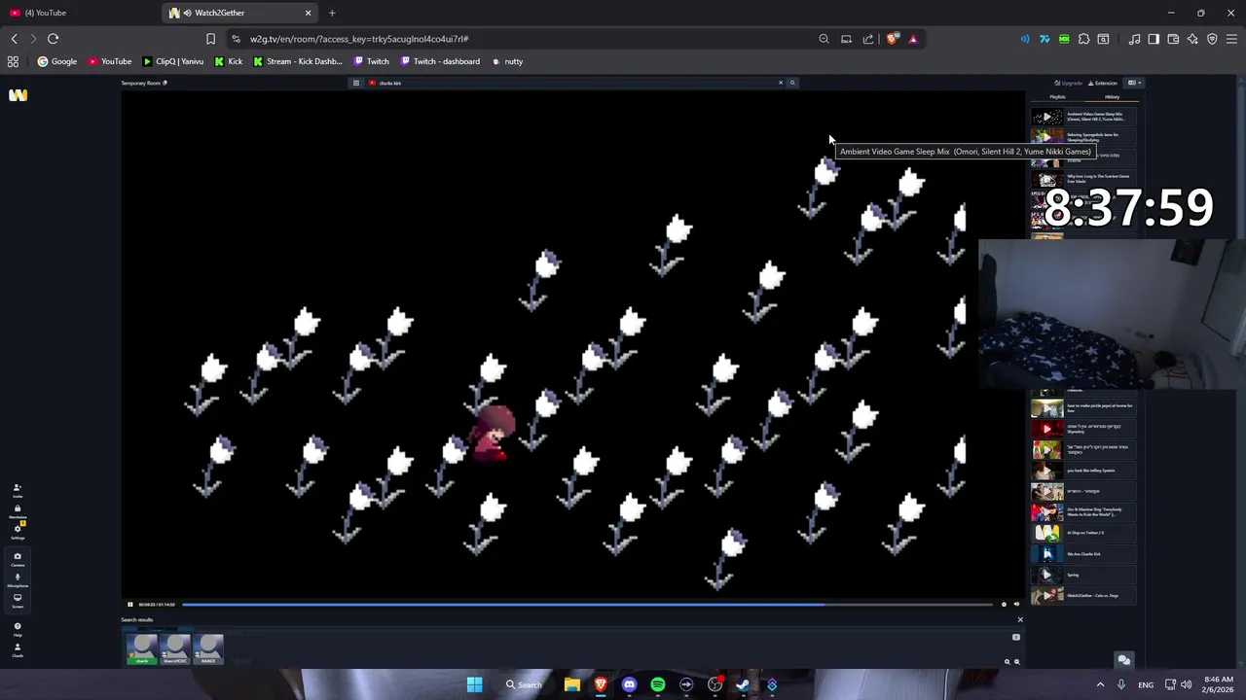
Task: Toggle Screen sharing in W2G sidebar
Action: [x=17, y=600]
